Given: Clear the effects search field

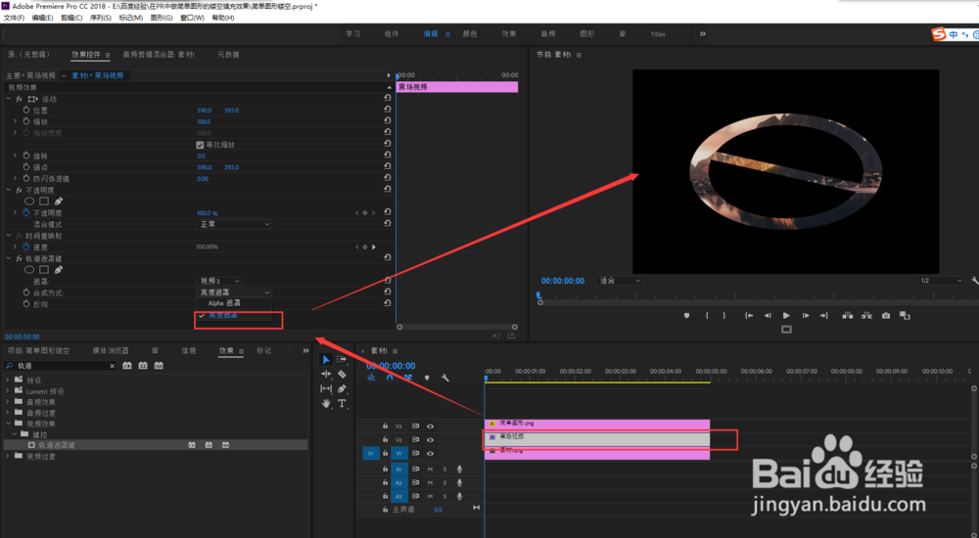Looking at the screenshot, I should pos(113,366).
